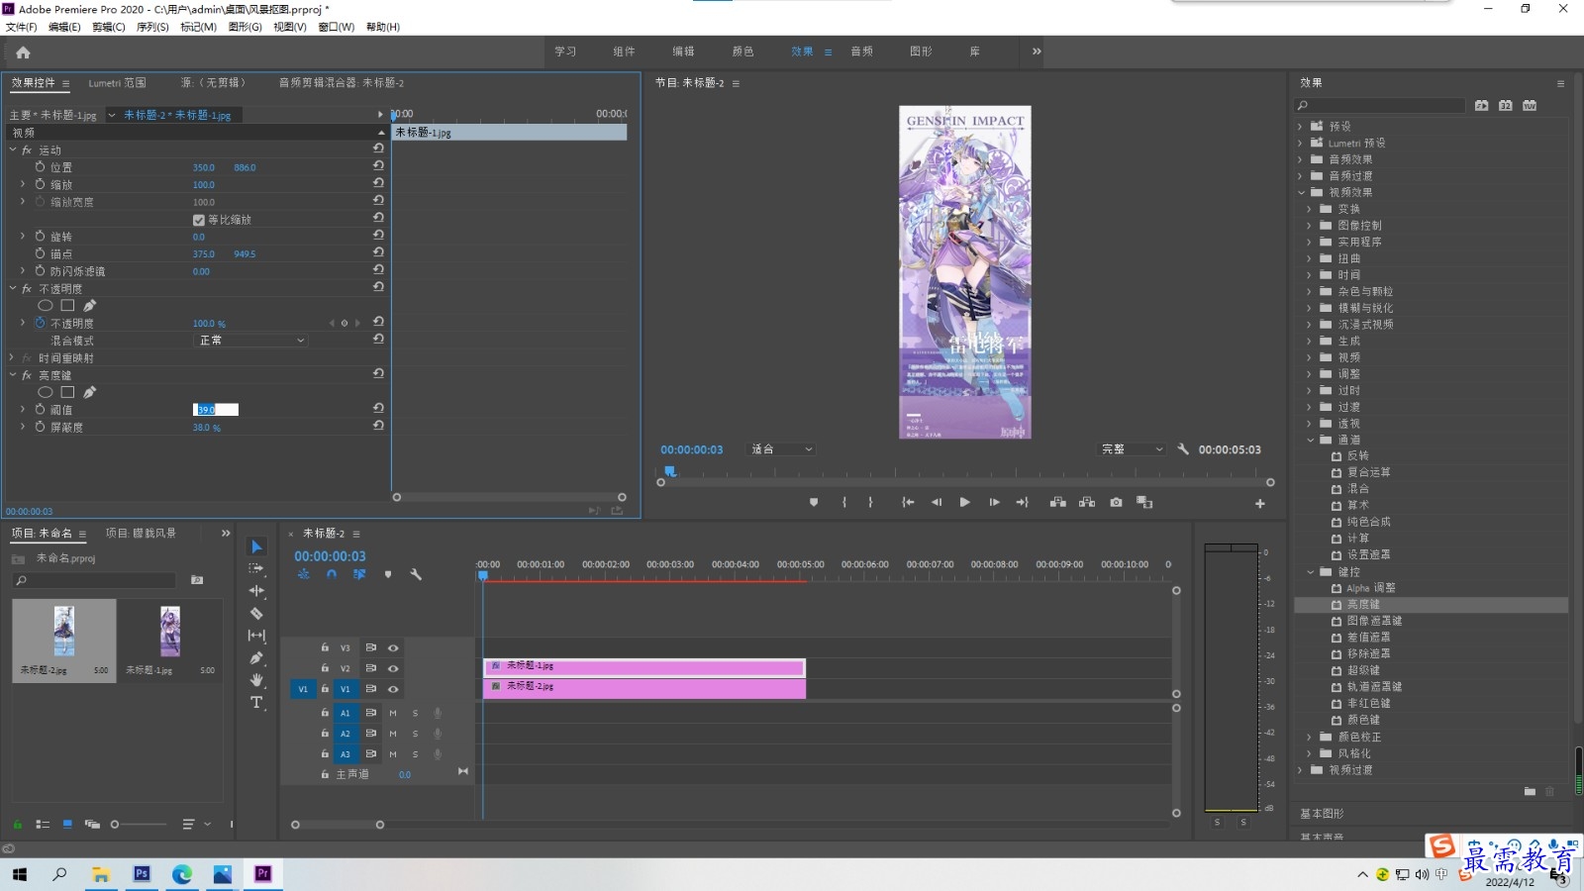Toggle fx switch of 运动 effect
1584x891 pixels.
click(27, 150)
